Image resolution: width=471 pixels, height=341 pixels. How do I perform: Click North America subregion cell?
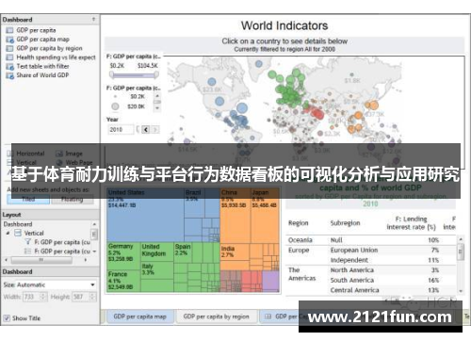click(x=351, y=270)
